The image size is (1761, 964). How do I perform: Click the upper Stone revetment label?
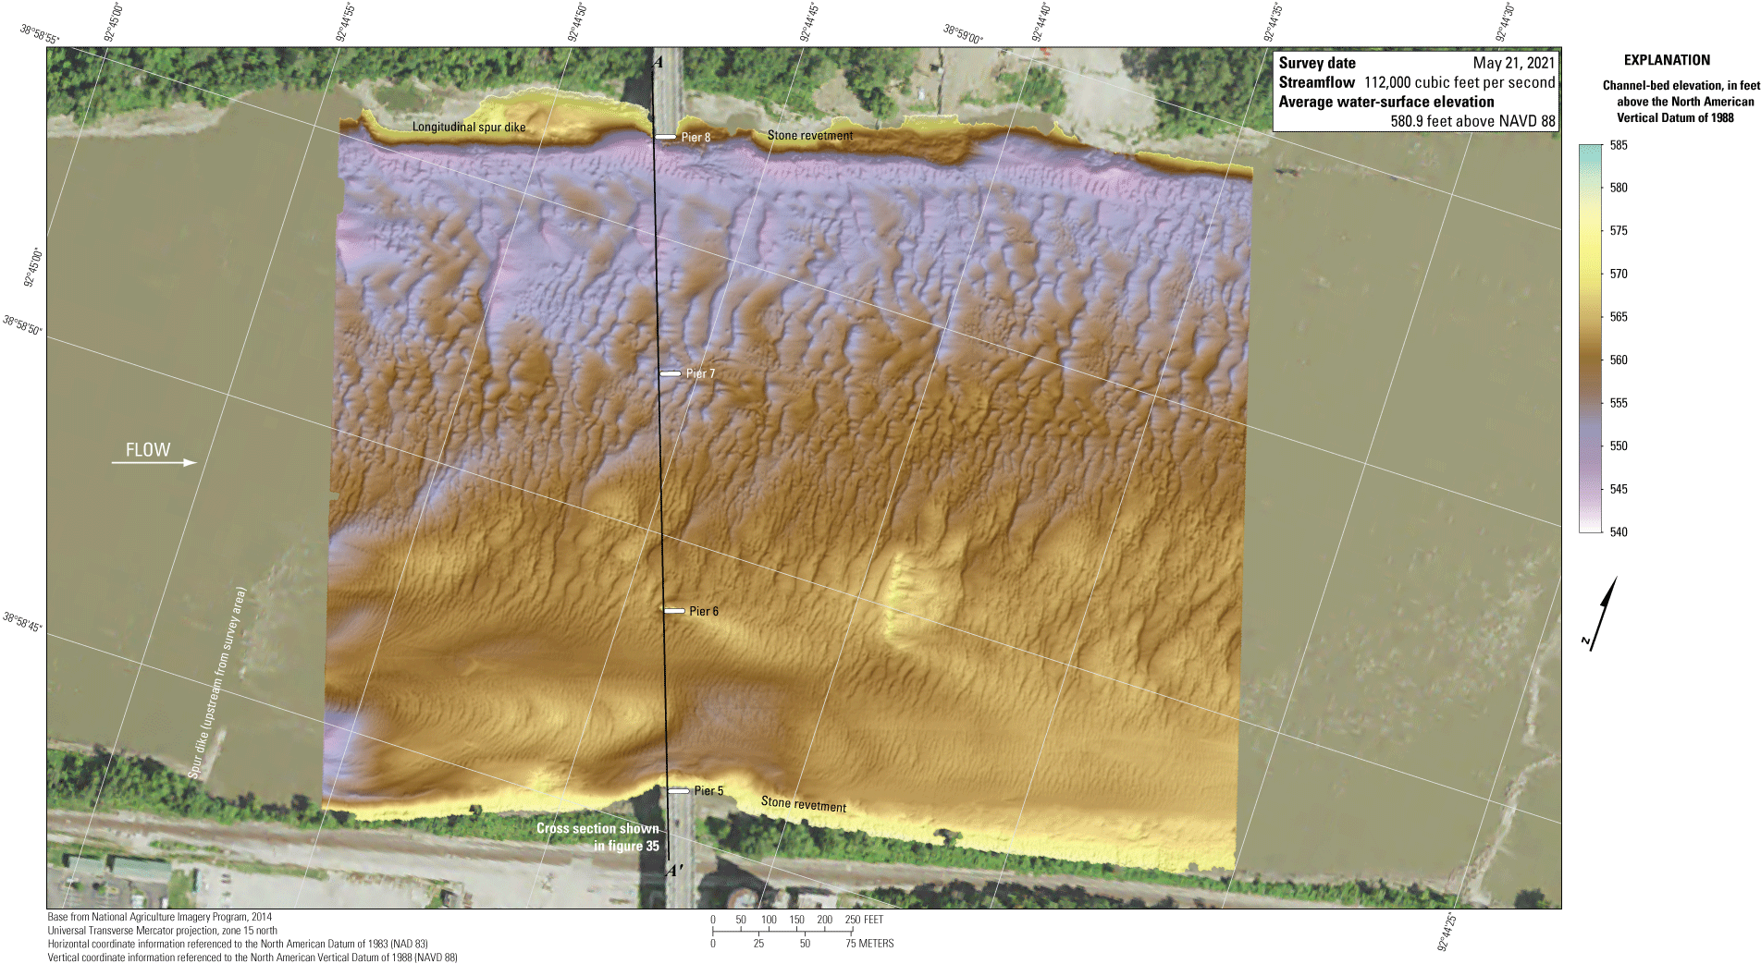click(x=810, y=136)
